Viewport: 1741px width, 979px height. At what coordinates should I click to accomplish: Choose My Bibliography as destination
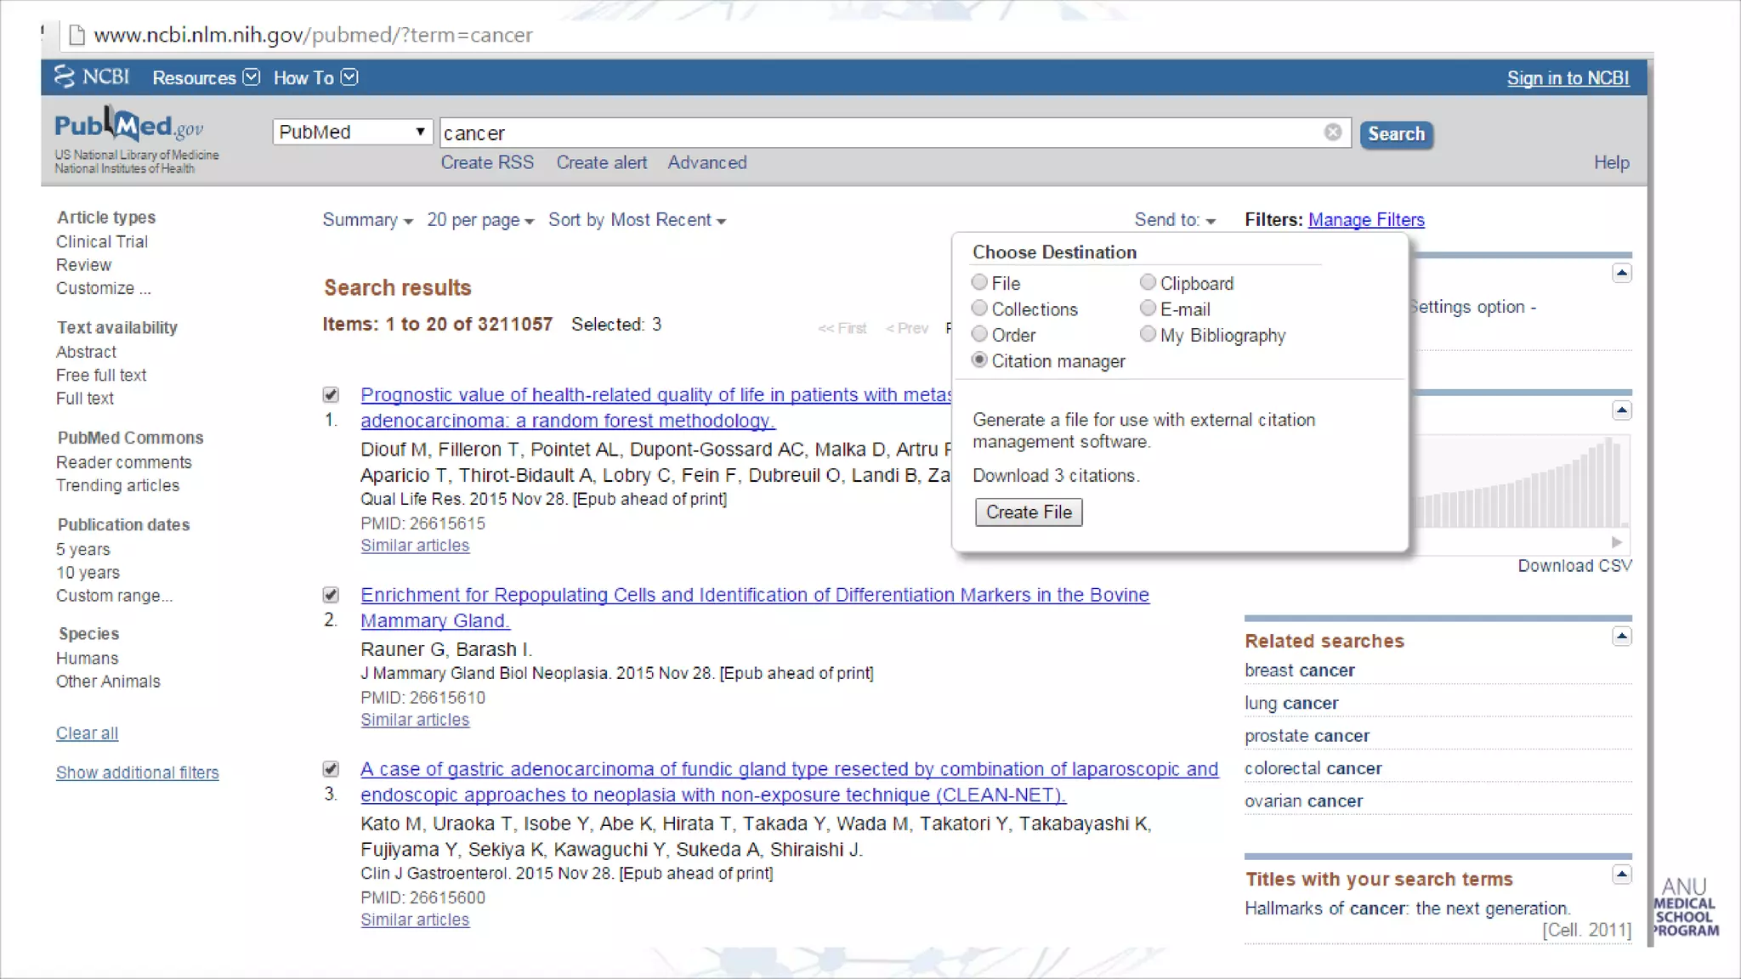pyautogui.click(x=1148, y=334)
